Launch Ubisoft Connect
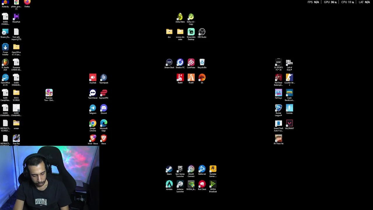Viewport: 373px width, 210px height. click(x=191, y=171)
